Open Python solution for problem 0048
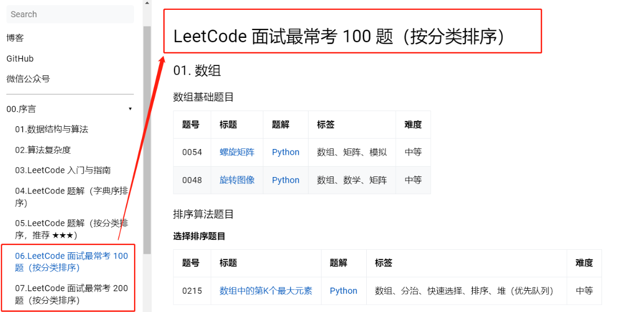This screenshot has height=312, width=628. click(x=286, y=180)
